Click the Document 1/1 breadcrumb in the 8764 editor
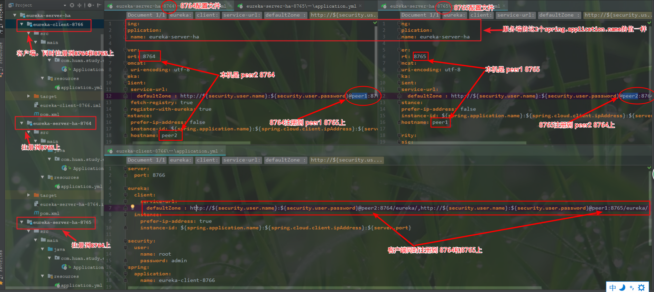The height and width of the screenshot is (292, 654). 146,15
